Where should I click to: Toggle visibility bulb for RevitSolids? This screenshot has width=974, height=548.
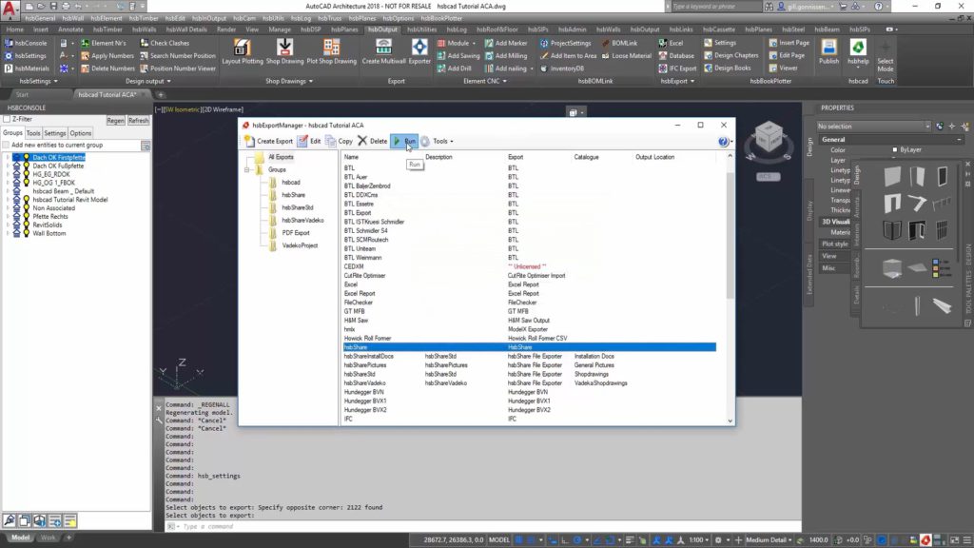point(27,225)
